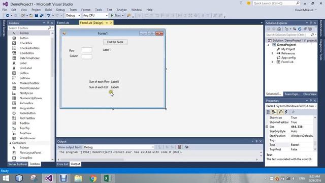The image size is (325, 183).
Task: Open Chrome from the Windows taskbar
Action: click(x=93, y=178)
